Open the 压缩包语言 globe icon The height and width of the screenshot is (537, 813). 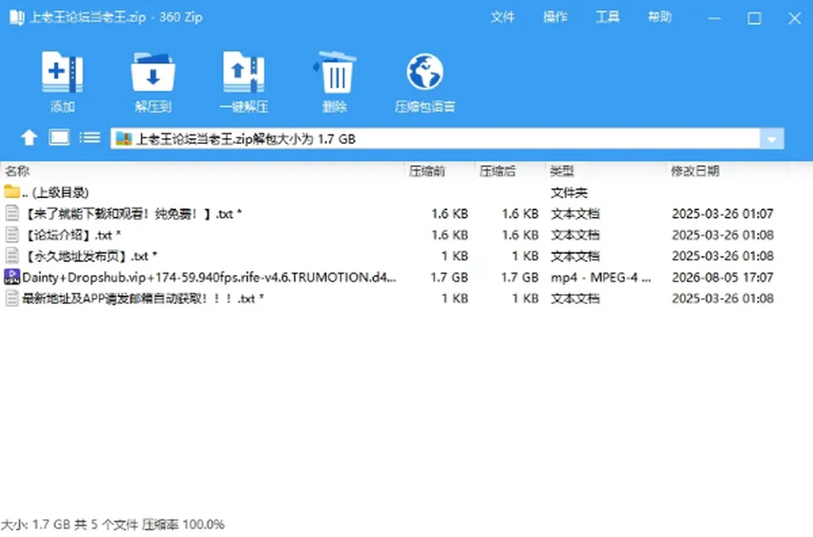425,71
